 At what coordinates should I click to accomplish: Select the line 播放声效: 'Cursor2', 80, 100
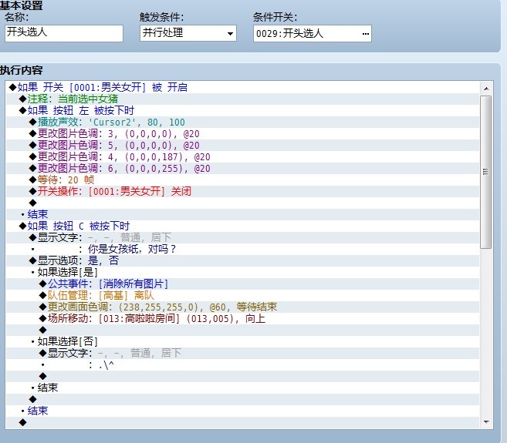242,122
